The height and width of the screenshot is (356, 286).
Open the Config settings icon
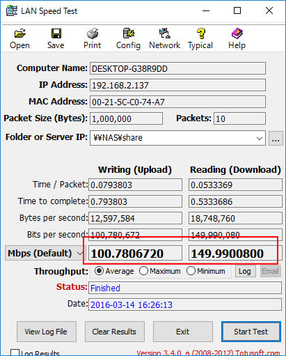click(129, 33)
